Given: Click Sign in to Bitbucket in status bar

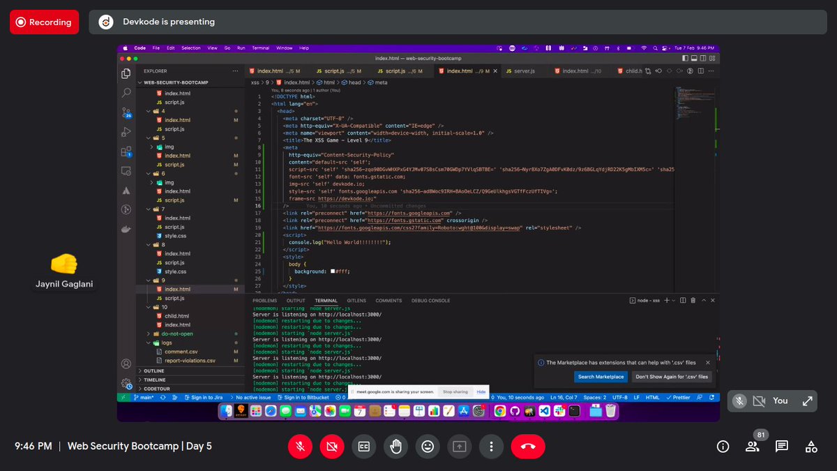Looking at the screenshot, I should (x=303, y=397).
